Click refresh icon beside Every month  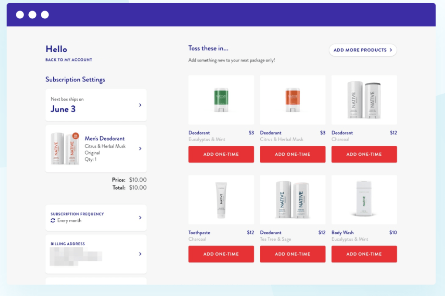tap(53, 221)
